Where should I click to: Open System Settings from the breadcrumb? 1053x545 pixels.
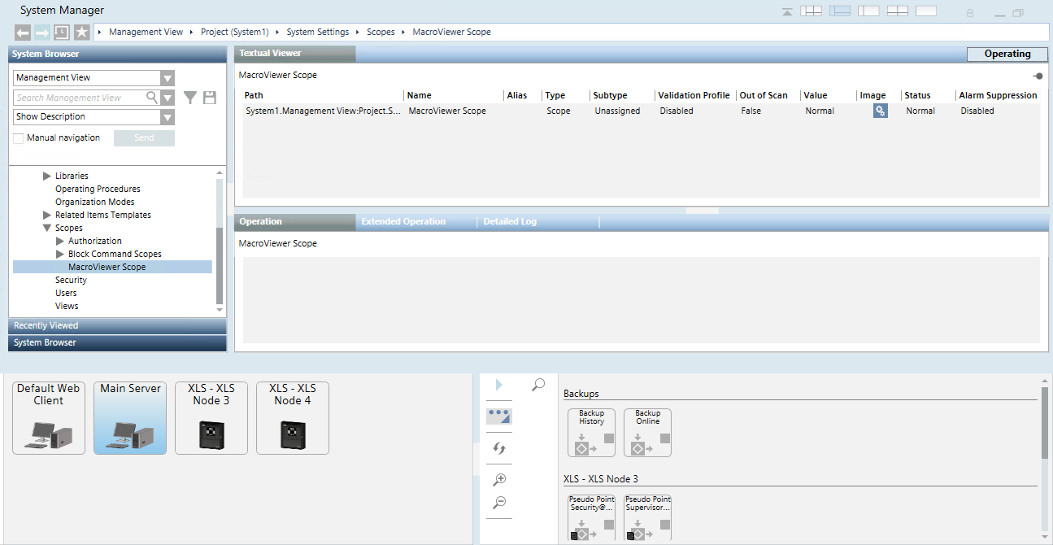point(317,32)
